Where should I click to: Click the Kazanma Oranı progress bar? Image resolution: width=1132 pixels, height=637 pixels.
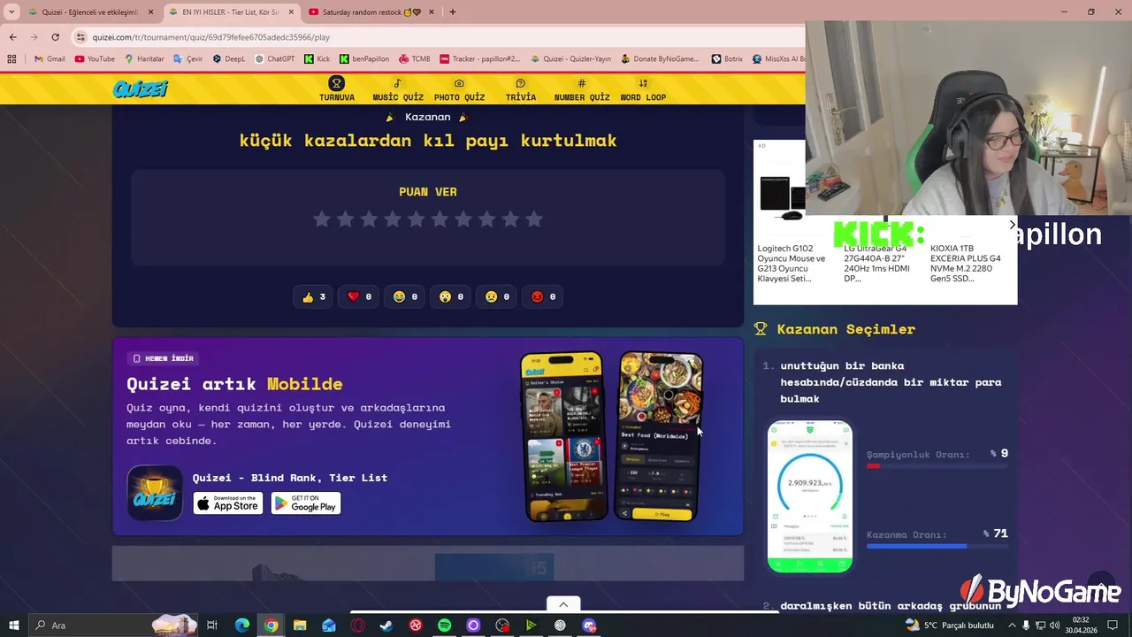click(937, 546)
